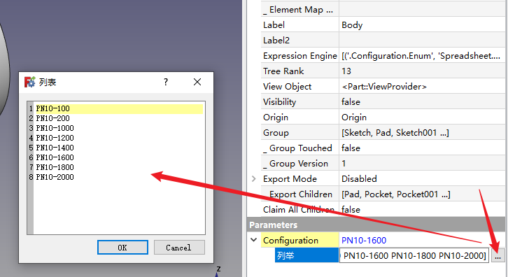Click the _Element Map property row

click(383, 10)
